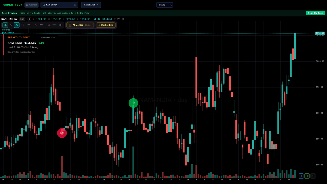The width and height of the screenshot is (327, 184).
Task: Toggle the Volume bars indicator icon
Action: (5, 25)
